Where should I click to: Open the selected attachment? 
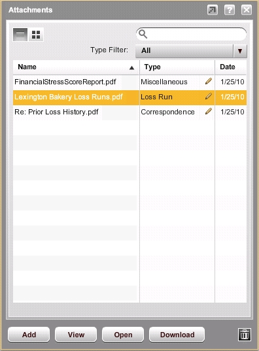pos(123,335)
